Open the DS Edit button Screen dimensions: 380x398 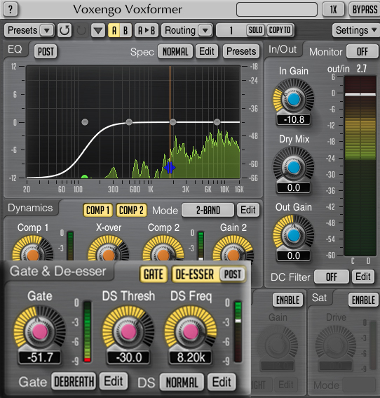click(x=222, y=382)
